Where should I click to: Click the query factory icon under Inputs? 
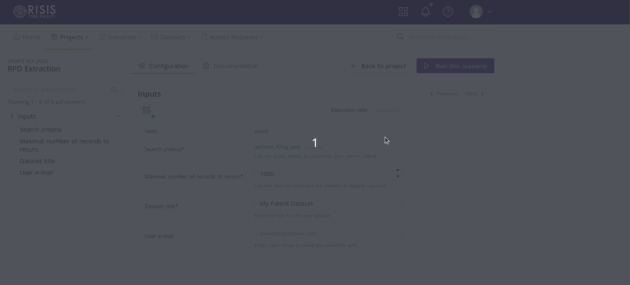pyautogui.click(x=147, y=110)
